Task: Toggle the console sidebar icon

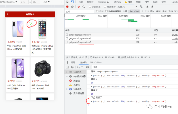Action: tap(67, 67)
